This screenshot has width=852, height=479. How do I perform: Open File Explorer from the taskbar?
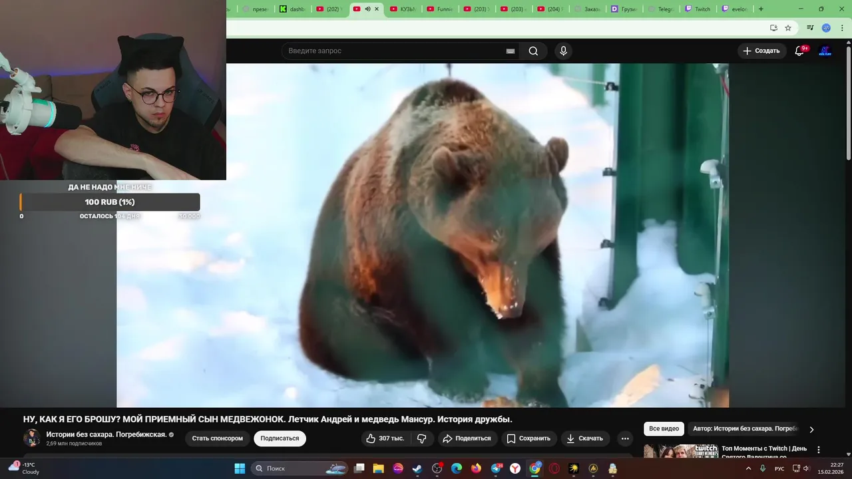coord(378,468)
